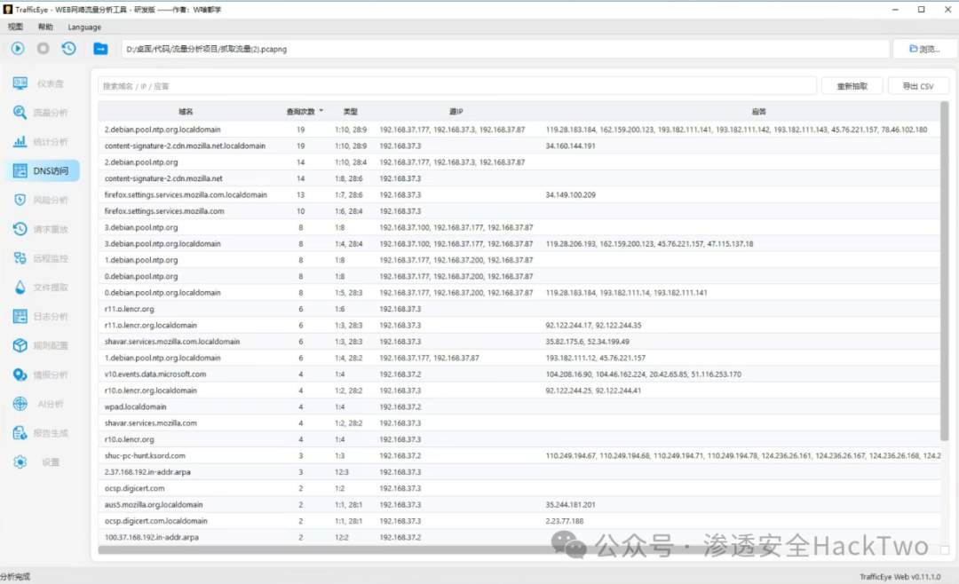This screenshot has height=584, width=959.
Task: Select row shuc-pc-hunt.ksord.com
Action: 519,455
